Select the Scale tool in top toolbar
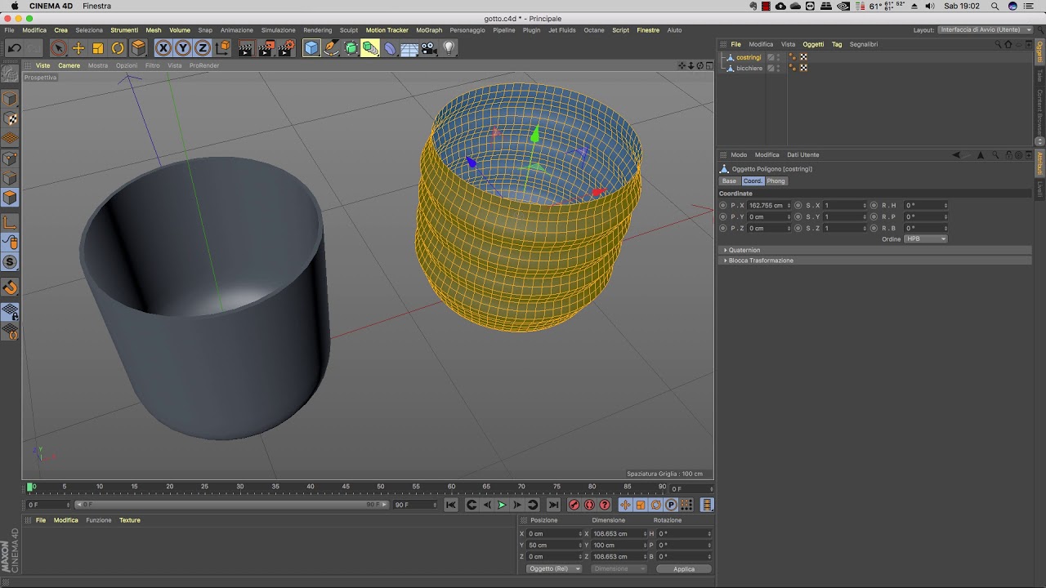 point(98,48)
